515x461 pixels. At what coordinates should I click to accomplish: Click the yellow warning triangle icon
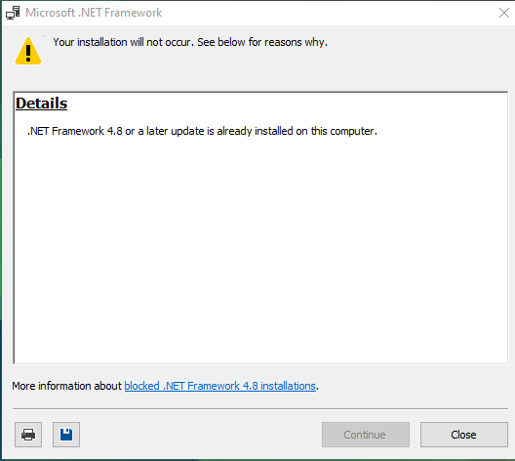click(x=28, y=51)
